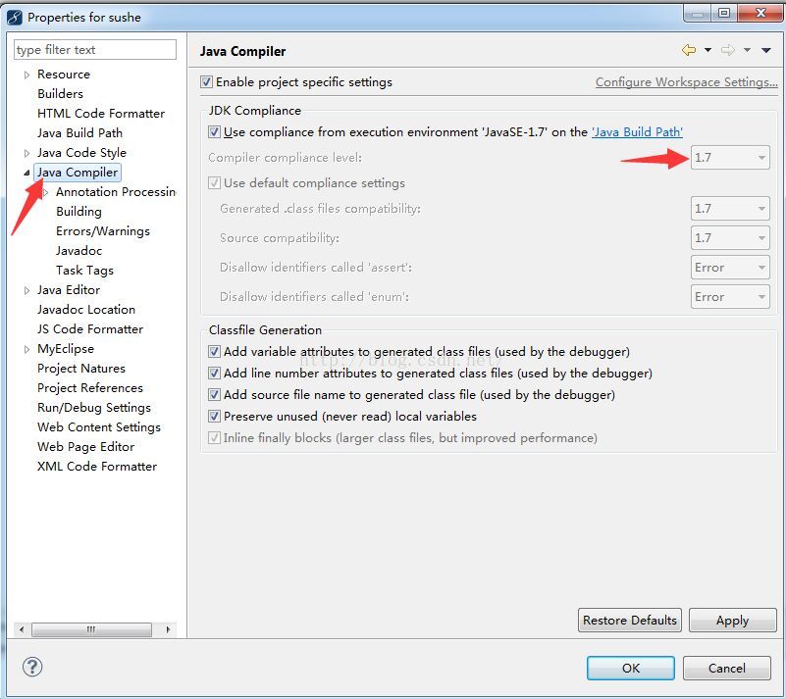This screenshot has width=786, height=699.
Task: Click the Cancel button
Action: click(x=726, y=668)
